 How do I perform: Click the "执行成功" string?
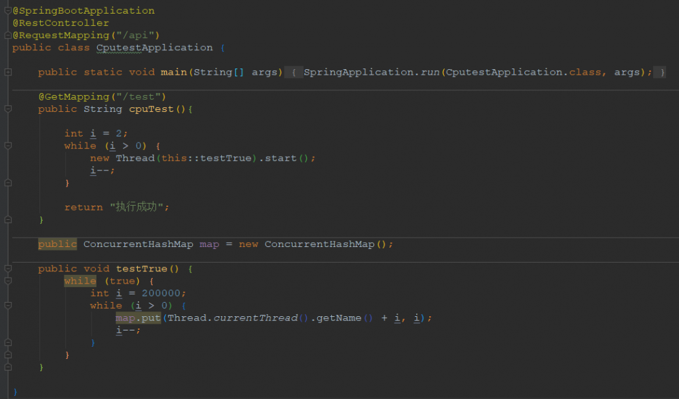136,207
